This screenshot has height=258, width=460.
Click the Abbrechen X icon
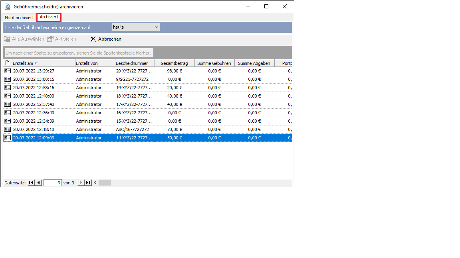click(93, 39)
